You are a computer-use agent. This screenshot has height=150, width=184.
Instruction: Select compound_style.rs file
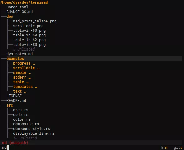[x=31, y=129]
